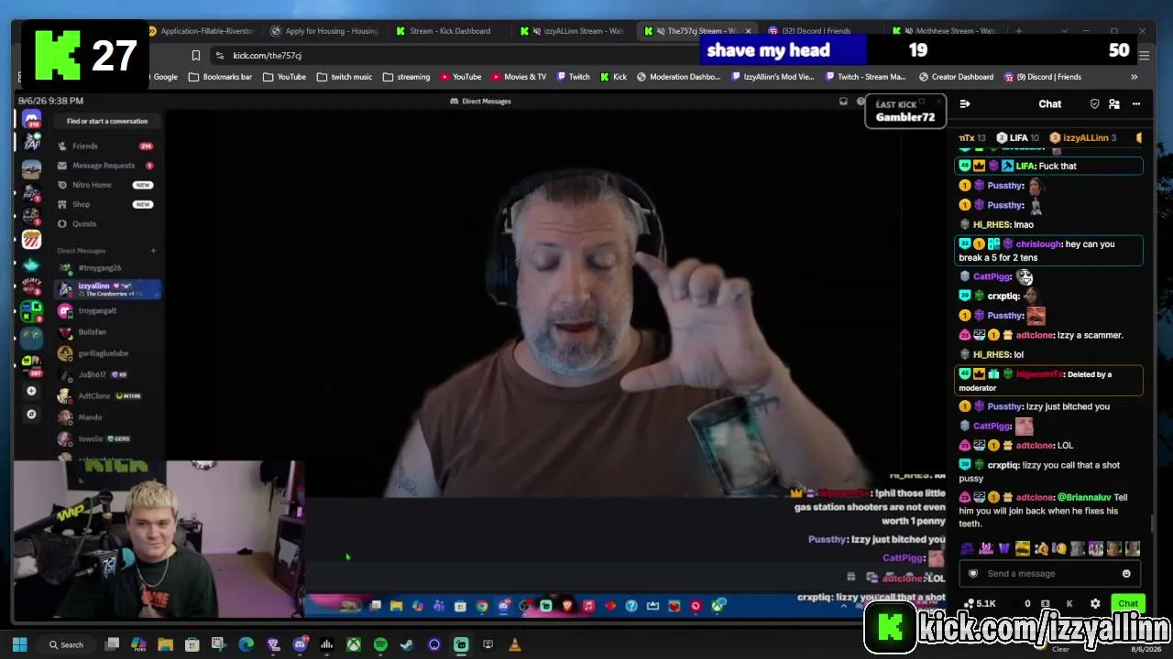Close the The757cj Stream browser tab
1173x659 pixels.
click(x=748, y=31)
